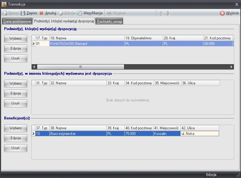Click the Weryfikacja toolbar icon

(x=80, y=13)
